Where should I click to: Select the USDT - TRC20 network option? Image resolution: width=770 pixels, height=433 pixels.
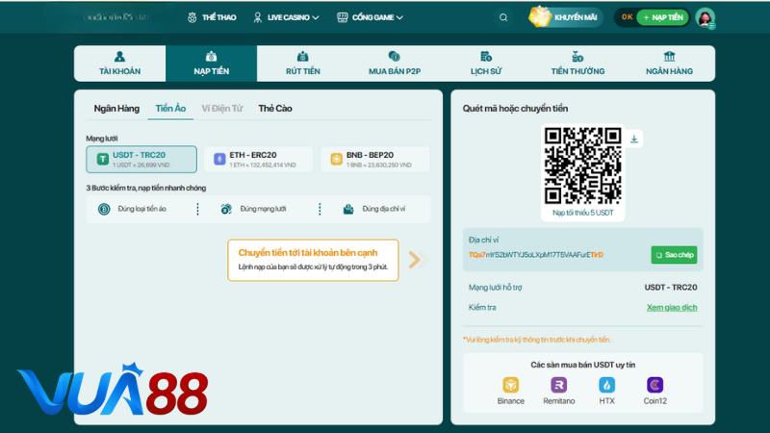[x=141, y=159]
